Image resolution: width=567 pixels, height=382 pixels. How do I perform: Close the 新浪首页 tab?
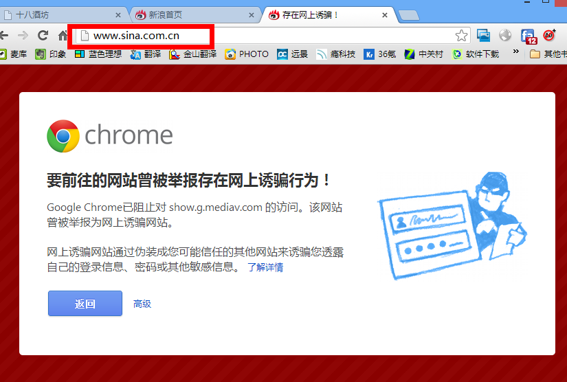point(252,15)
